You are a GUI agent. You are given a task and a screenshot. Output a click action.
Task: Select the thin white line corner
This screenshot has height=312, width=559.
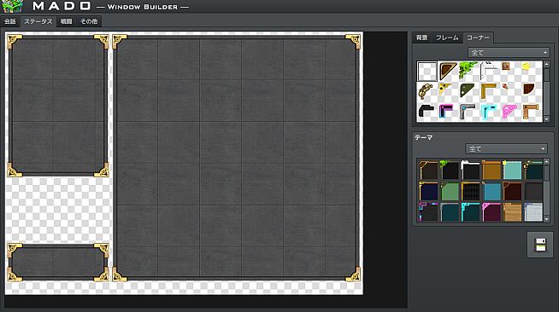489,71
